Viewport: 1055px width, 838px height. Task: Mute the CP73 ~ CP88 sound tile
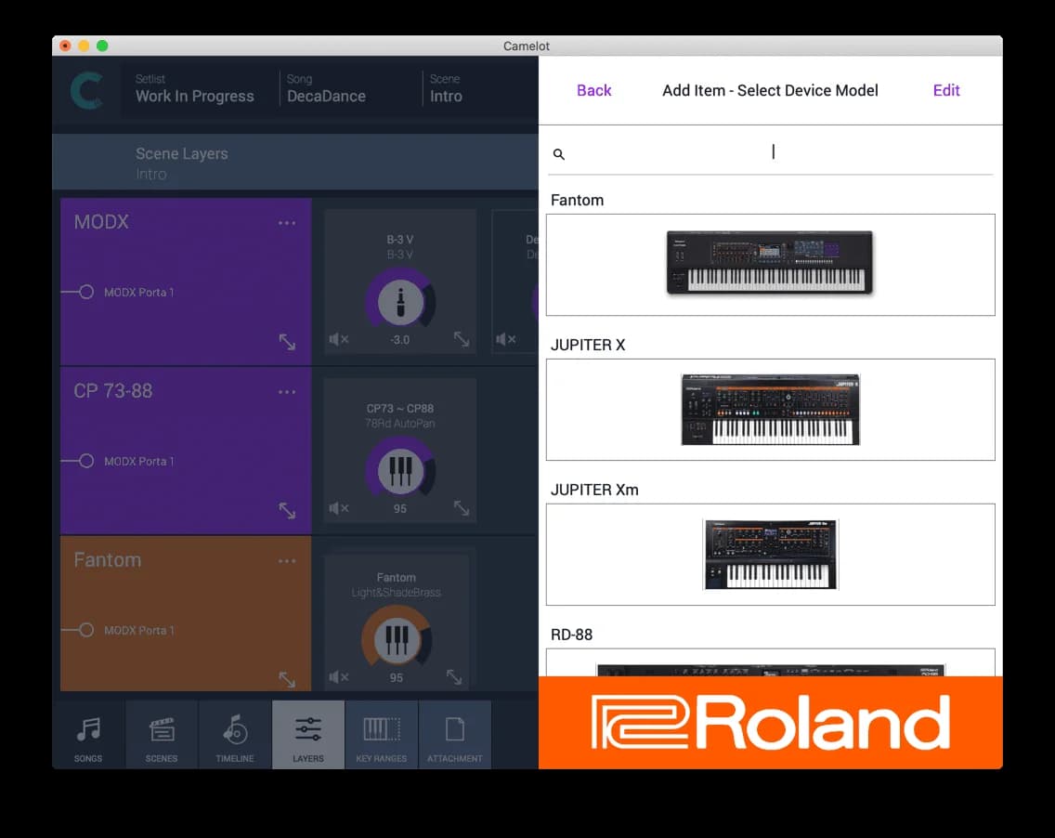[339, 508]
